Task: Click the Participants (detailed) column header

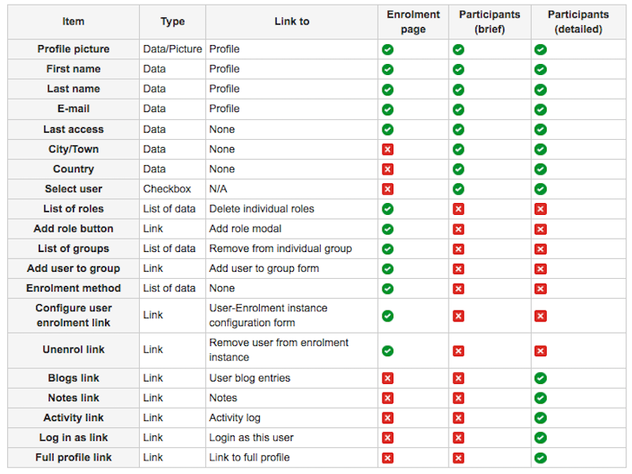Action: click(x=578, y=22)
